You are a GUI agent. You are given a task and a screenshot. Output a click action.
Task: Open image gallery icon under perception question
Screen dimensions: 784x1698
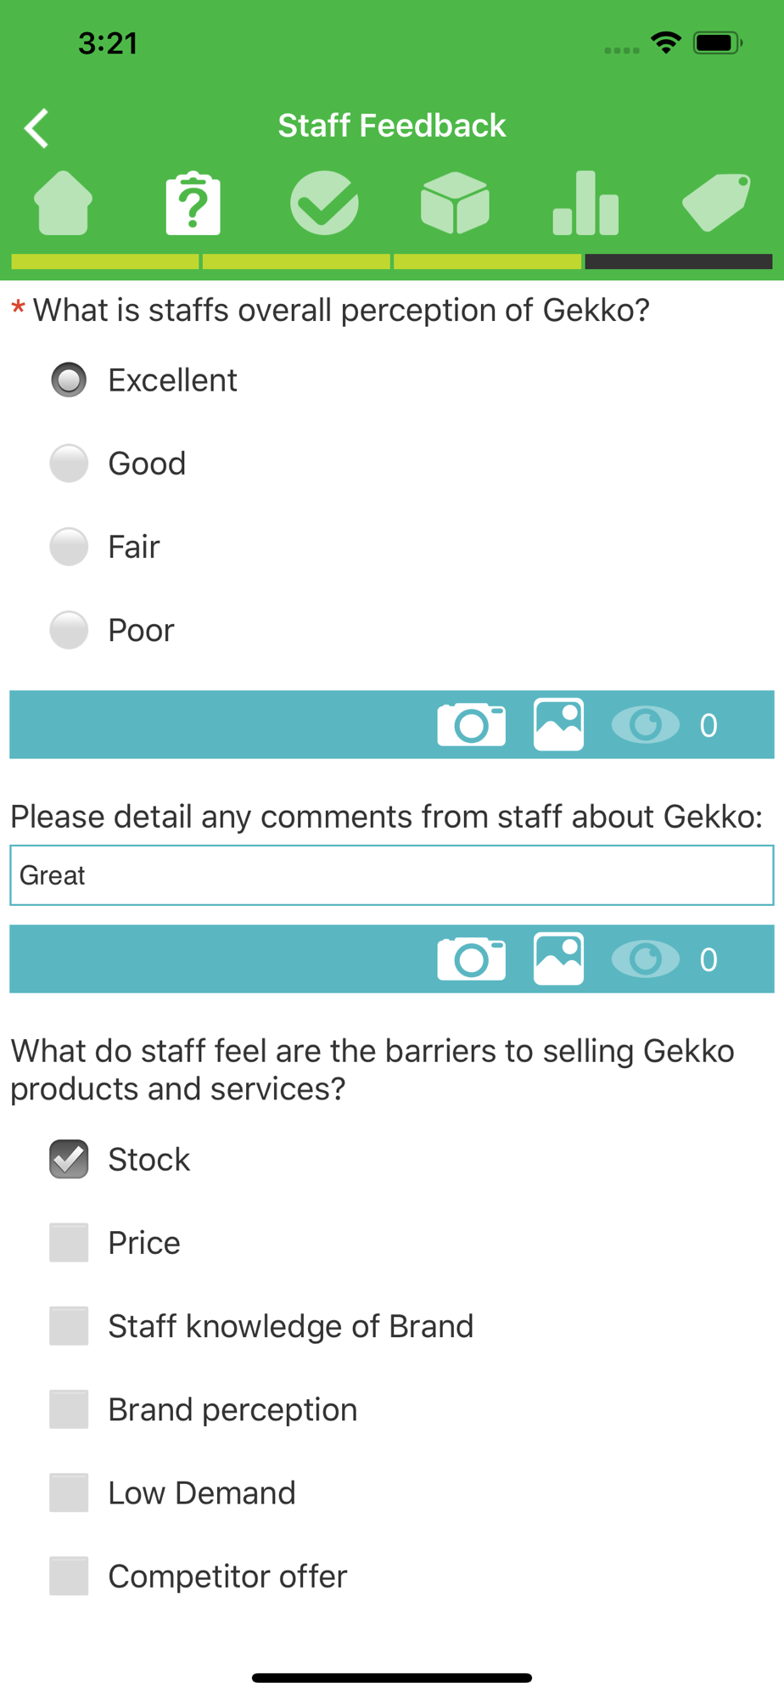tap(558, 725)
